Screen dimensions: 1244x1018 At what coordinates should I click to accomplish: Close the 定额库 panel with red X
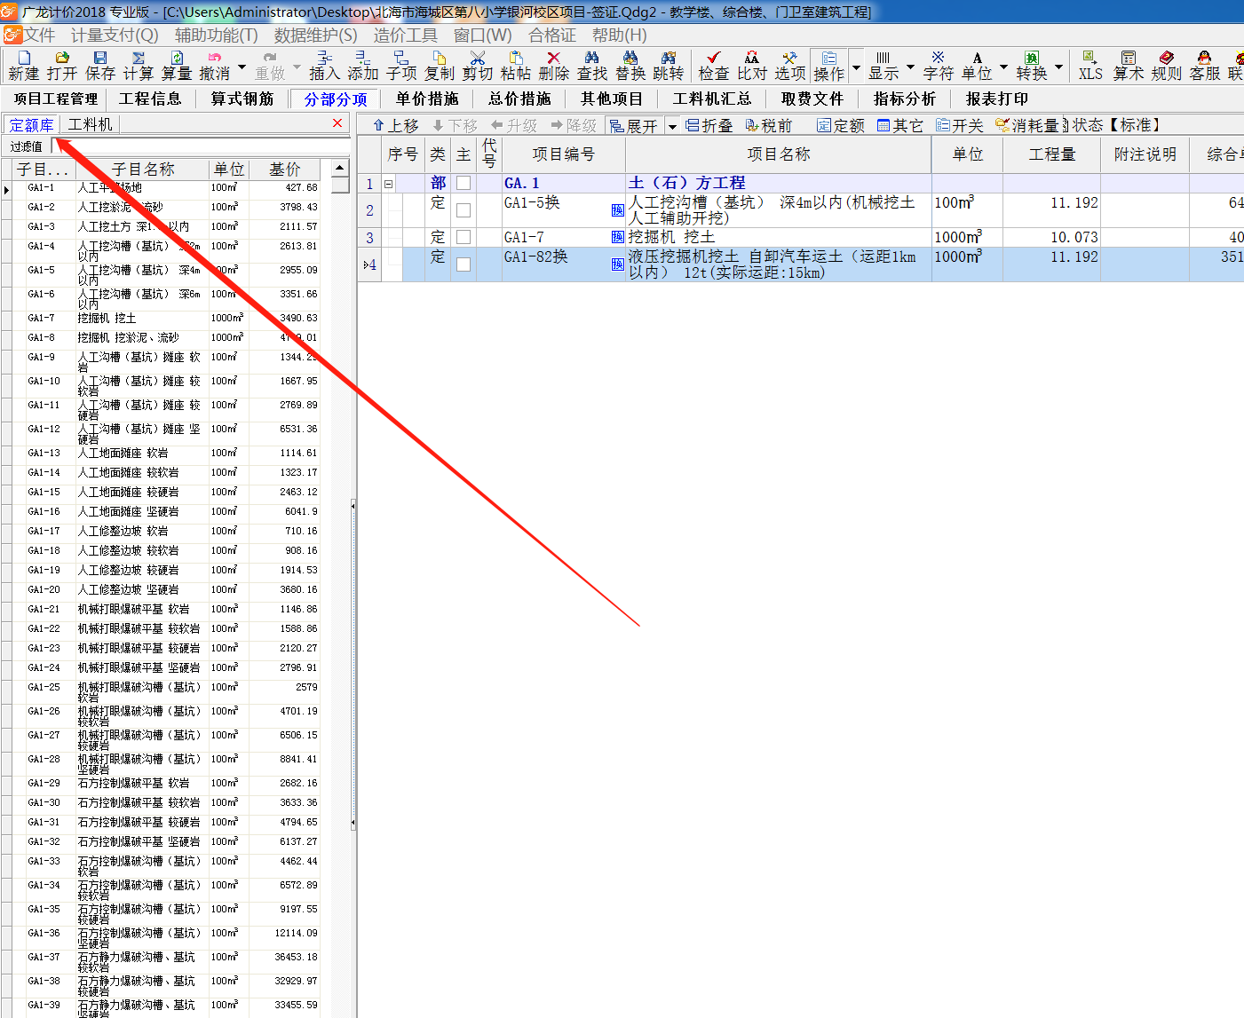(x=337, y=123)
